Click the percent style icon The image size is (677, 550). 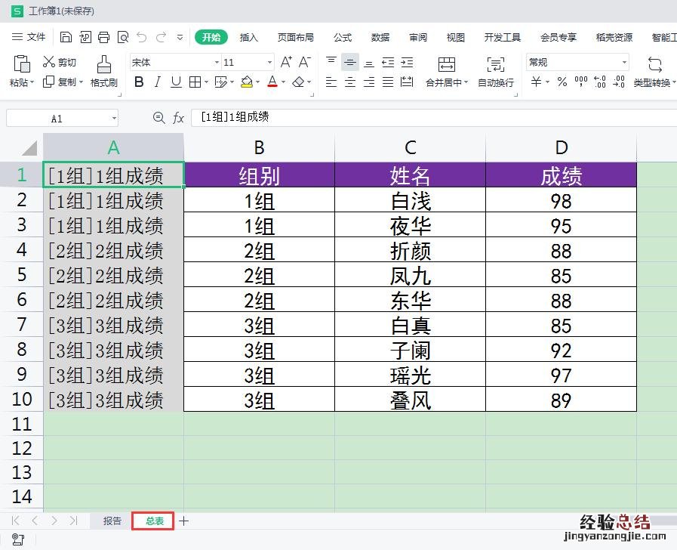point(562,82)
